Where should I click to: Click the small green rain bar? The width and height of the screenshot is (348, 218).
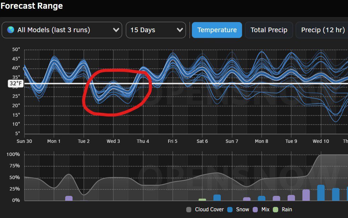tap(202, 200)
